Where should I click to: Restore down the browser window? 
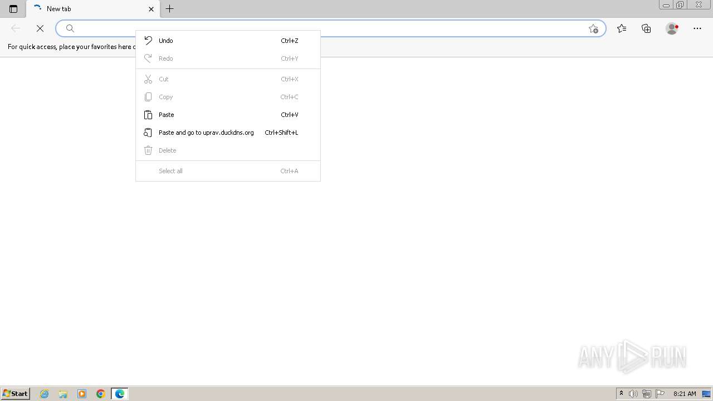click(680, 5)
